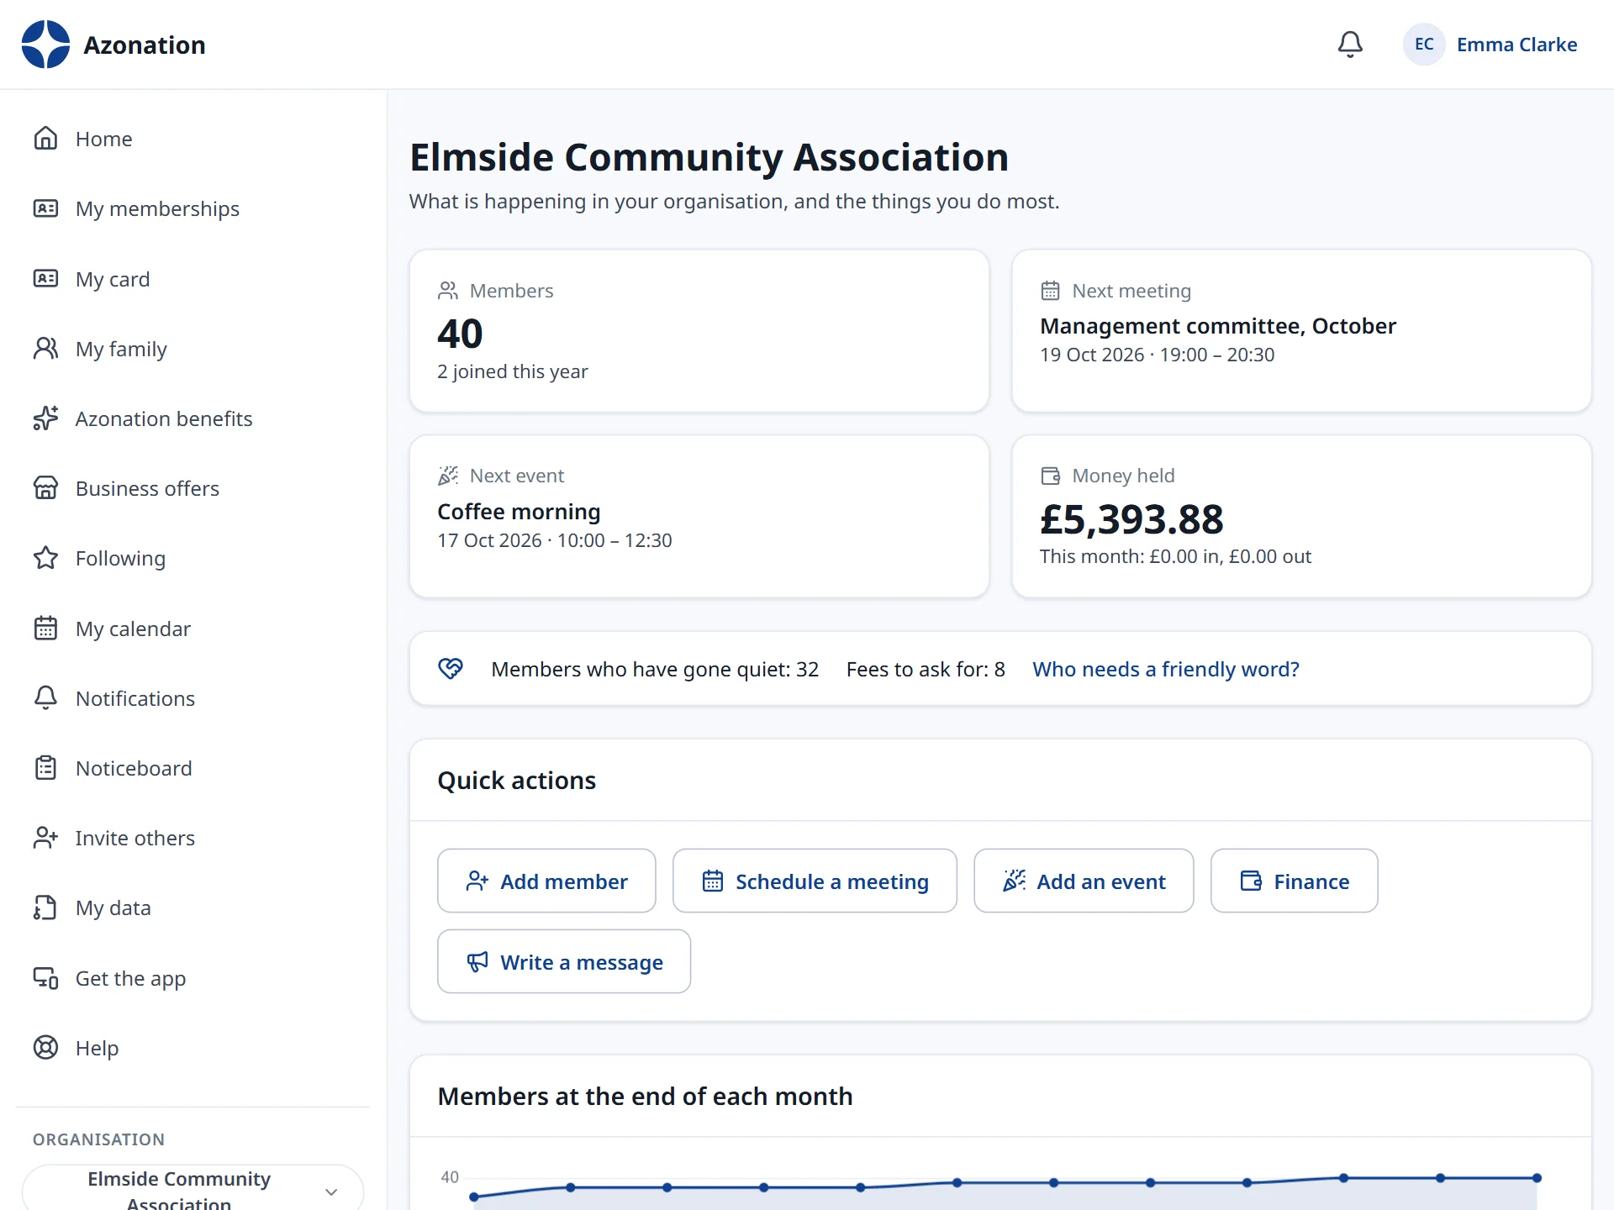The image size is (1614, 1210).
Task: Click the Notifications bell in sidebar
Action: (45, 698)
